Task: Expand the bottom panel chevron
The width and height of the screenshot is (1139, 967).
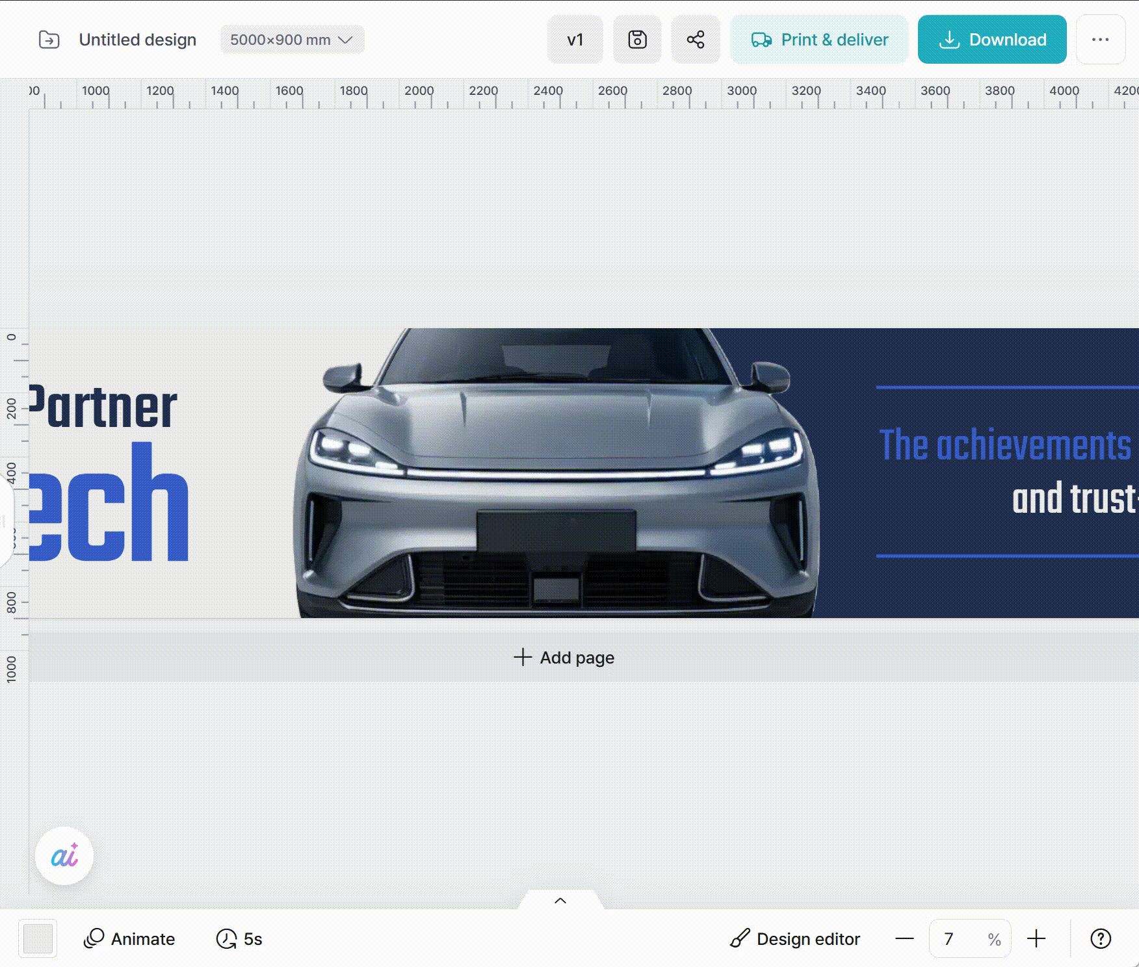Action: 560,900
